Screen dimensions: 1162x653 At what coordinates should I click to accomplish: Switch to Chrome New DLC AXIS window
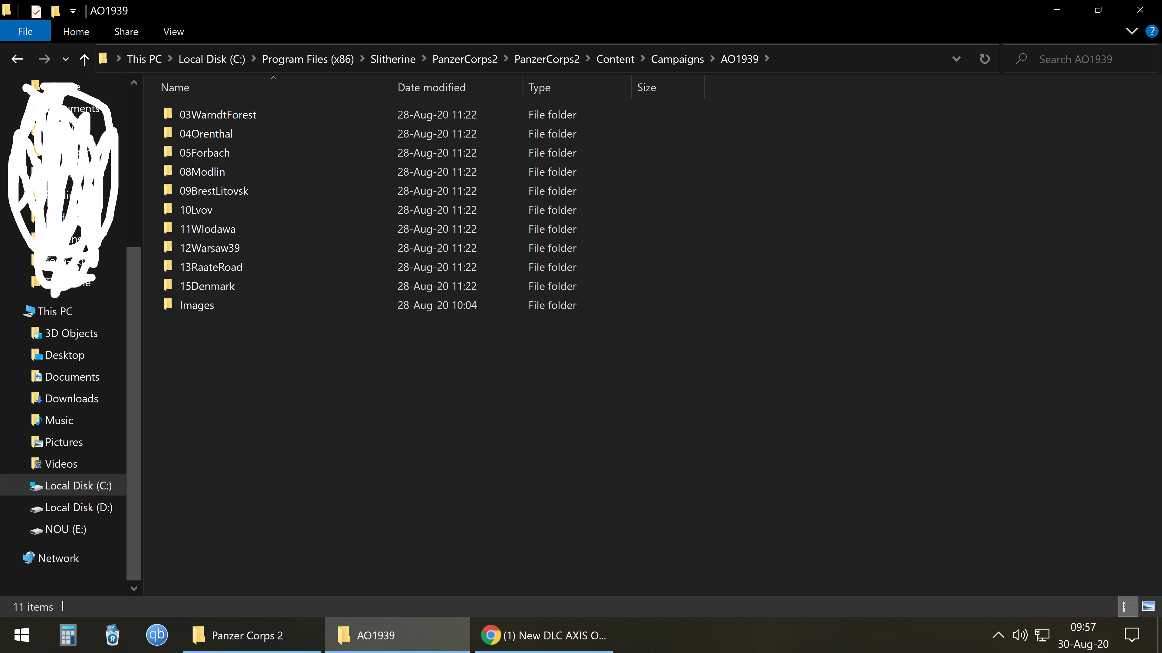coord(543,635)
